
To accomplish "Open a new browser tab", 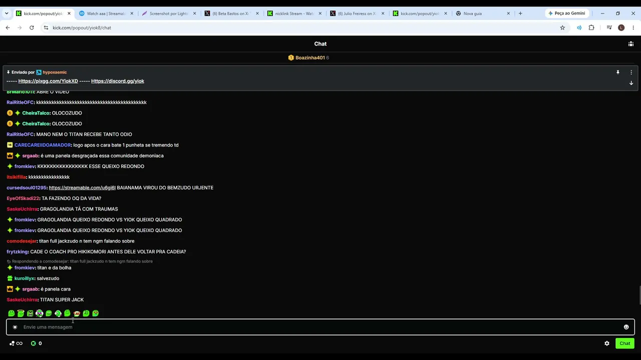I will (520, 13).
